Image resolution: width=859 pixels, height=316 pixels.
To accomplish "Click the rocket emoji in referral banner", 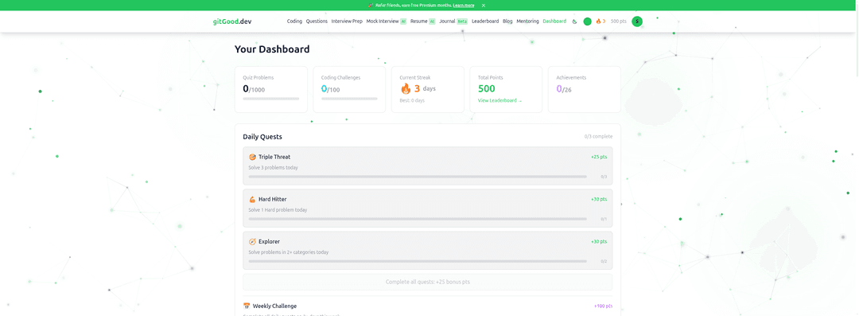I will point(371,5).
